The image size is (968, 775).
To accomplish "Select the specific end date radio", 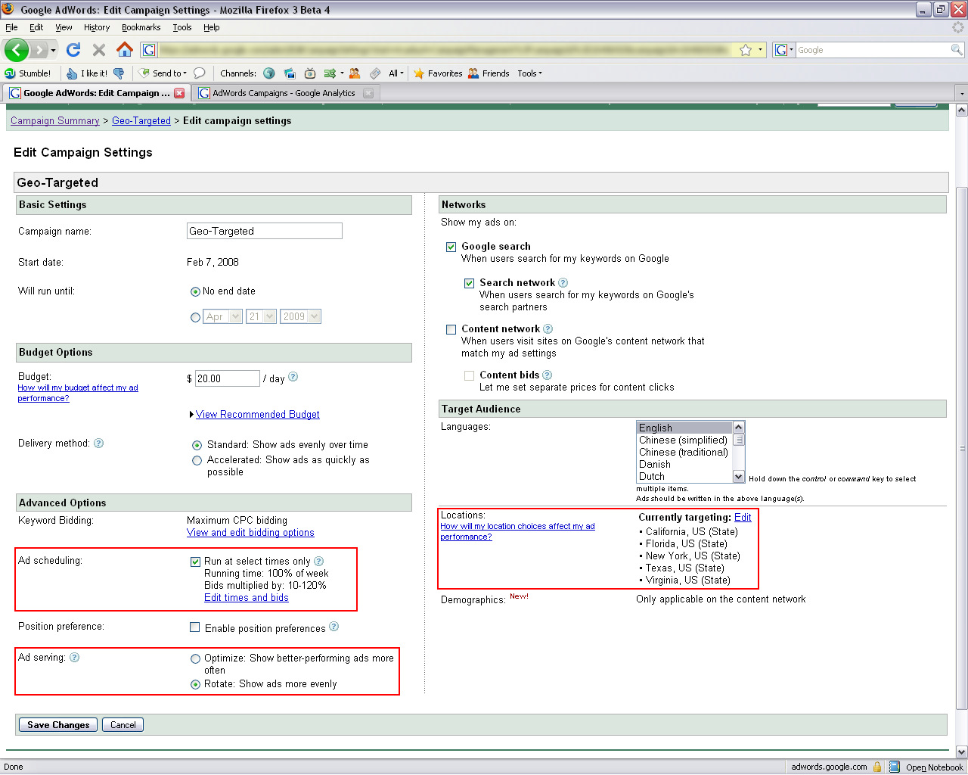I will point(195,318).
